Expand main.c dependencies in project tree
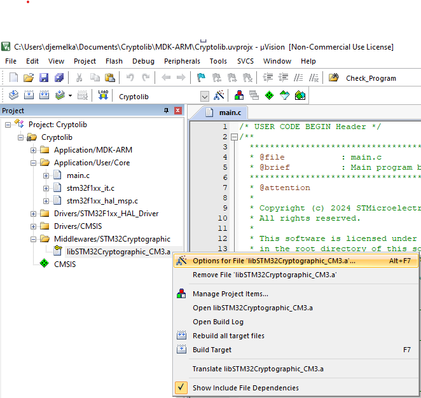Viewport: 421px width, 398px height. [x=46, y=175]
